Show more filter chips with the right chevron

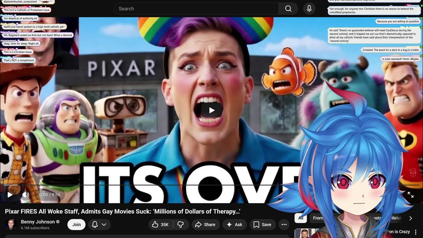[x=410, y=218]
